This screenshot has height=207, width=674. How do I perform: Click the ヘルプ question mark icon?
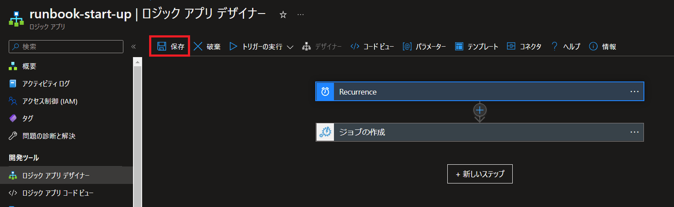pos(555,47)
